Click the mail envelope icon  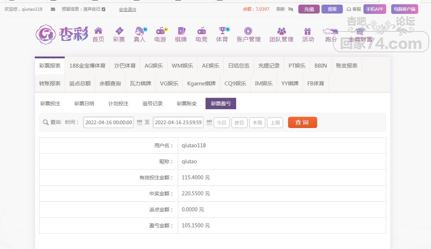[x=53, y=9]
